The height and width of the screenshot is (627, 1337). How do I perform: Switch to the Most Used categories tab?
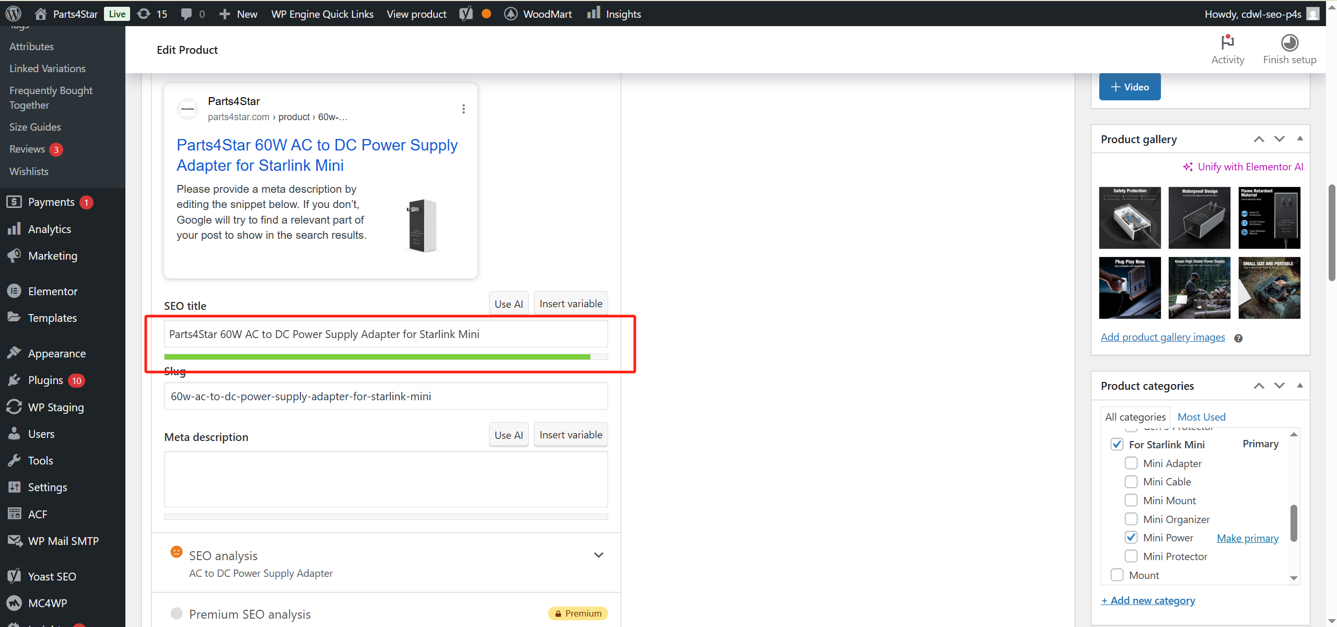click(1201, 416)
